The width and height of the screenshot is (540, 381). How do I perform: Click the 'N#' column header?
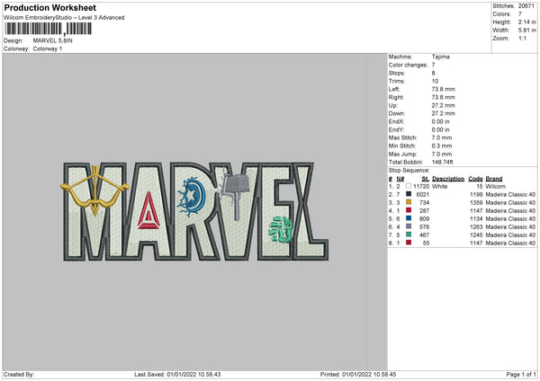coord(400,179)
